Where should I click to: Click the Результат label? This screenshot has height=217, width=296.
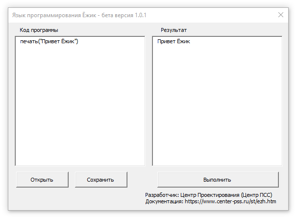[x=173, y=30]
